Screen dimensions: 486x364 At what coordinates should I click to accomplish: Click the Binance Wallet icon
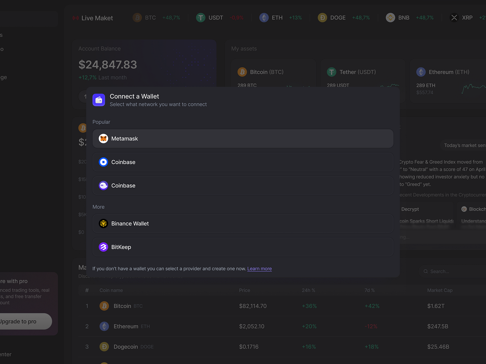tap(103, 224)
